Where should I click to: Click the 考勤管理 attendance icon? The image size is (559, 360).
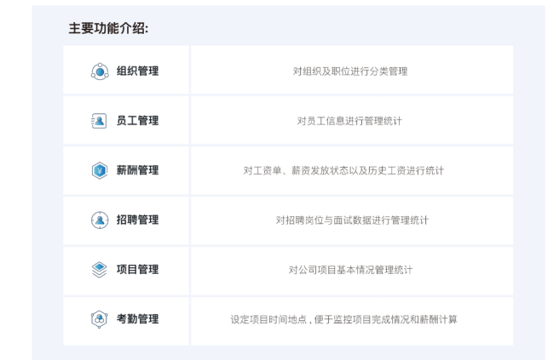click(x=100, y=319)
